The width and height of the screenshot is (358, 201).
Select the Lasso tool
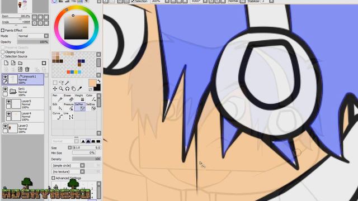tap(61, 83)
